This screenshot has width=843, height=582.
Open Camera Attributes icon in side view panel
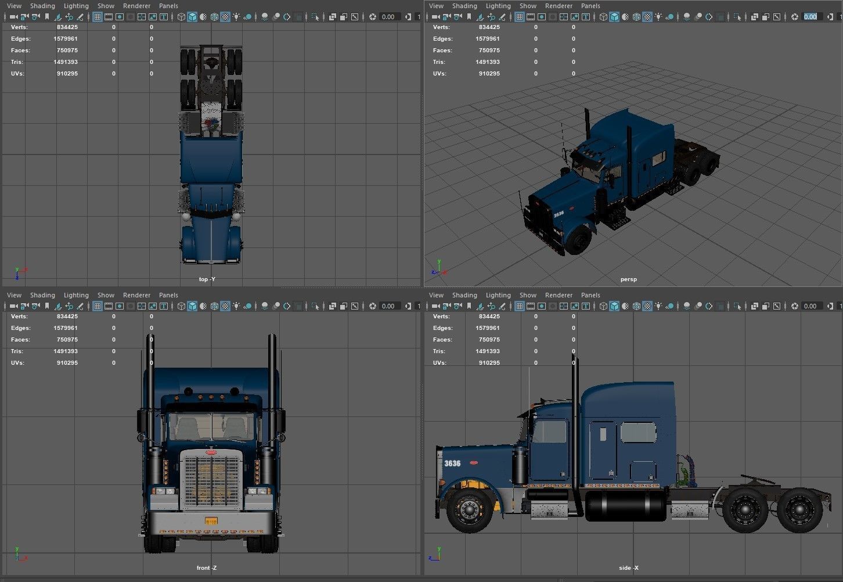457,306
